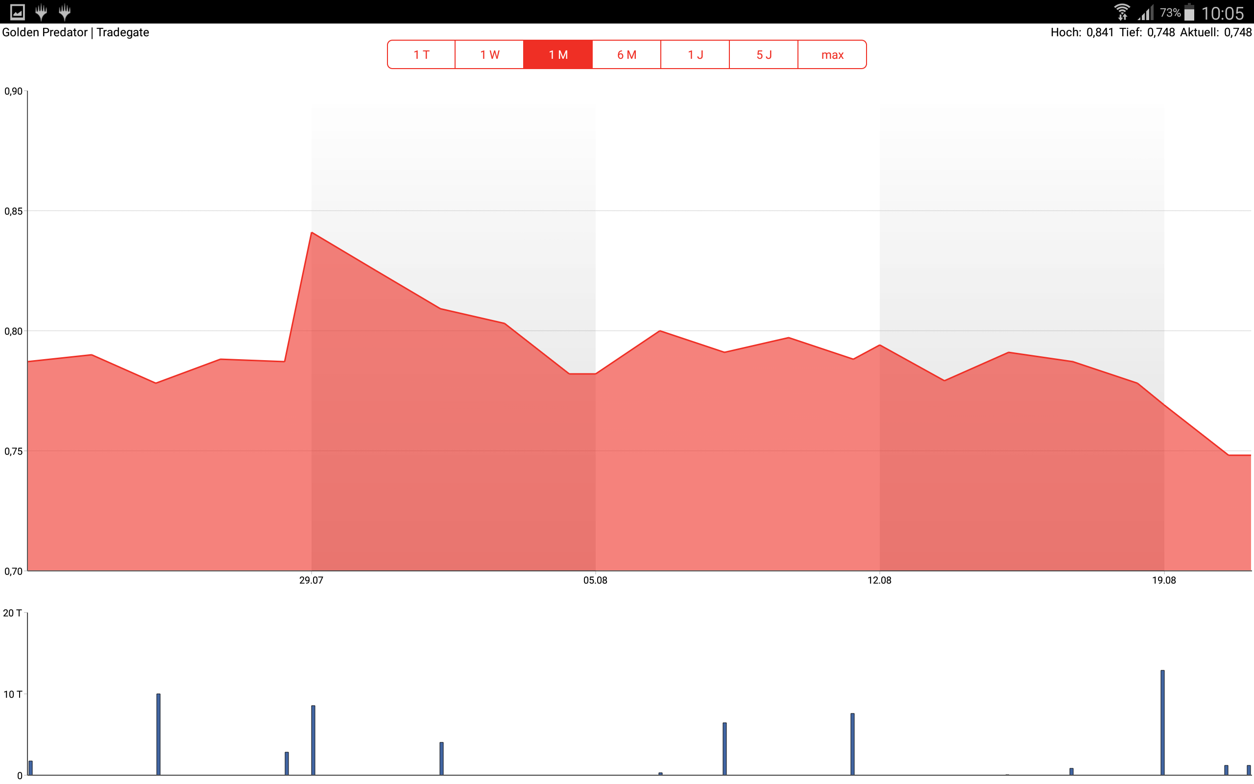Select the 1 T time range

tap(421, 54)
